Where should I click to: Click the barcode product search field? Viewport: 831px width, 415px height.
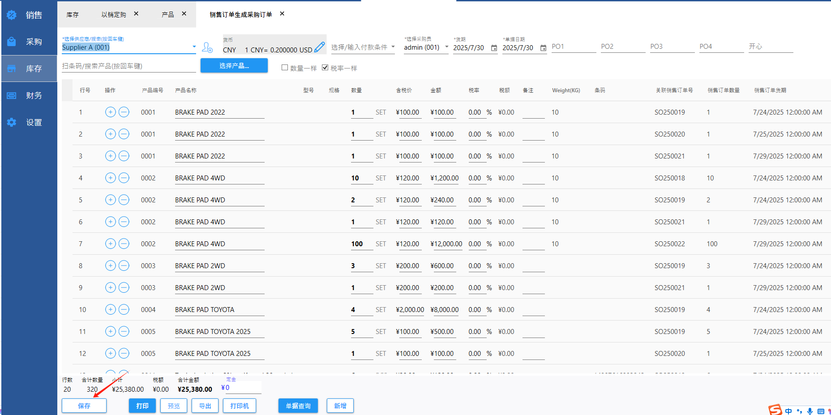[x=129, y=66]
